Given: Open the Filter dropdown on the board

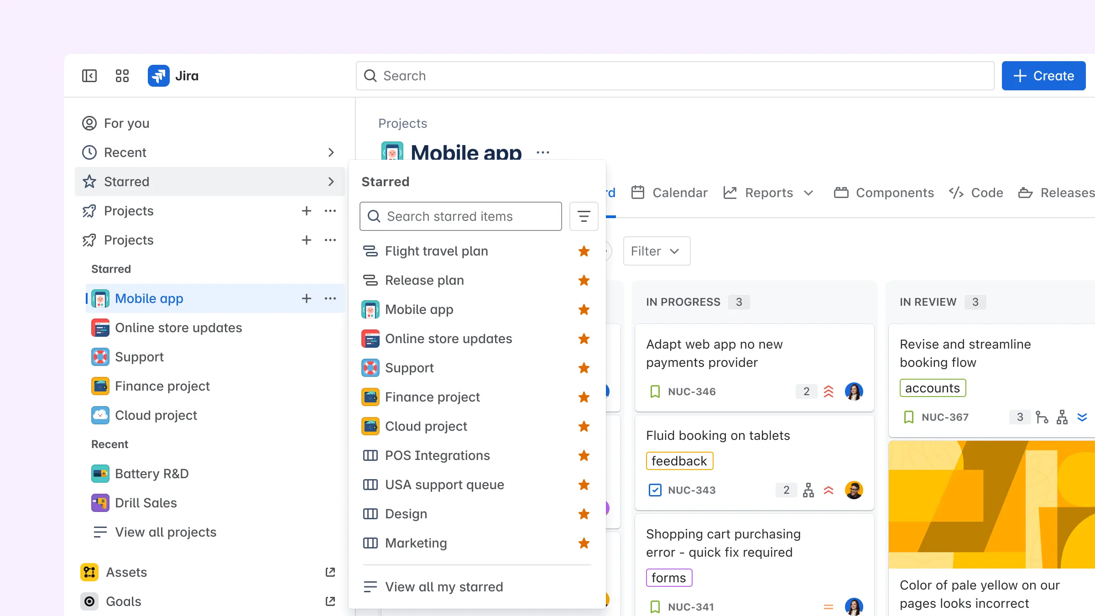Looking at the screenshot, I should [x=656, y=251].
